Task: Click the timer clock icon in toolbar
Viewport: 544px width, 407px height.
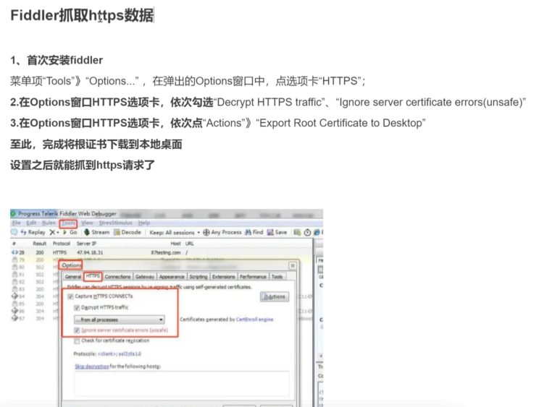Action: click(307, 233)
